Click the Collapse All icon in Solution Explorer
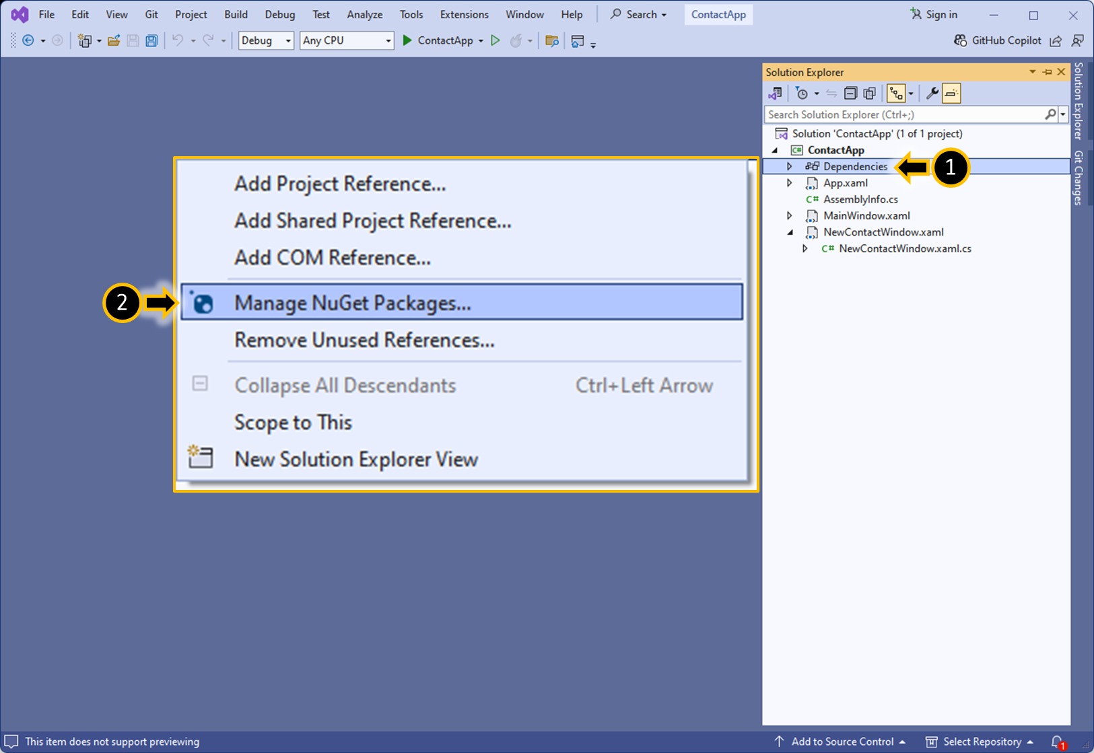1094x753 pixels. click(850, 94)
